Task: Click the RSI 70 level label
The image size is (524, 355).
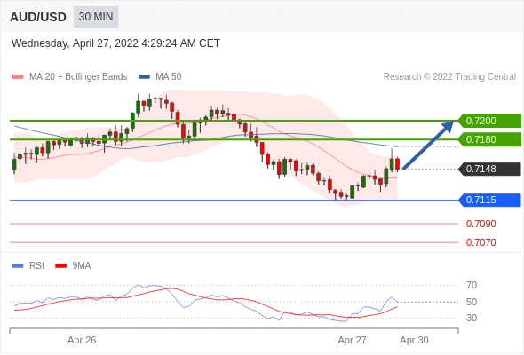Action: tap(472, 285)
